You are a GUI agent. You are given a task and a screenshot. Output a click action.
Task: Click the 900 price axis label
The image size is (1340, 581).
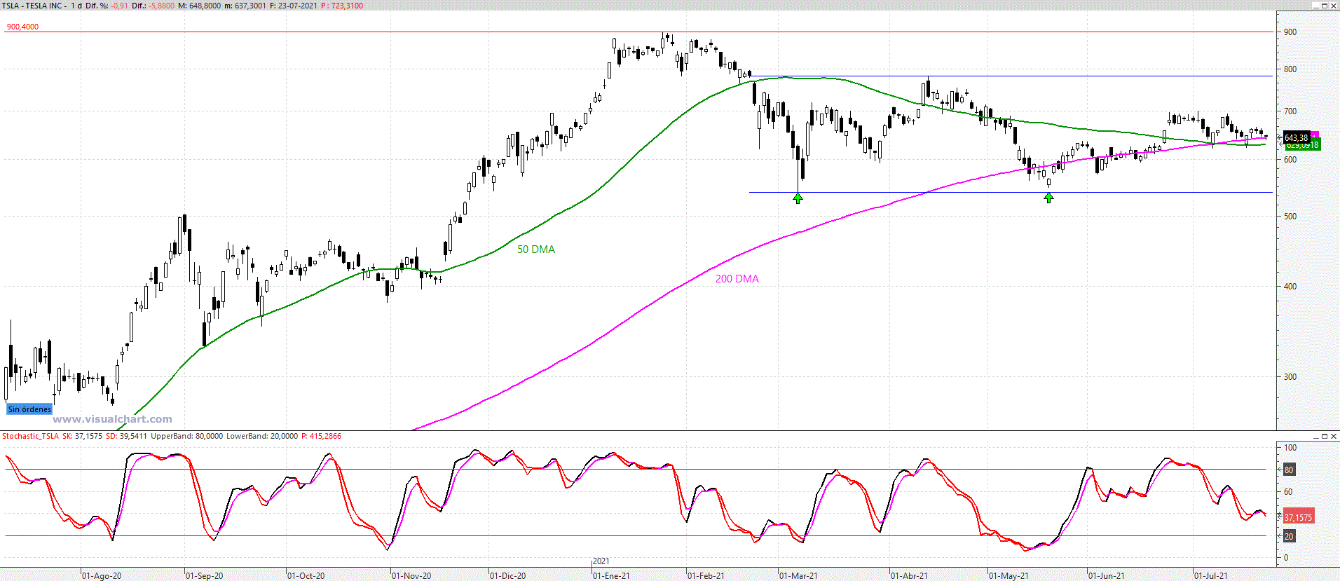pos(1290,32)
